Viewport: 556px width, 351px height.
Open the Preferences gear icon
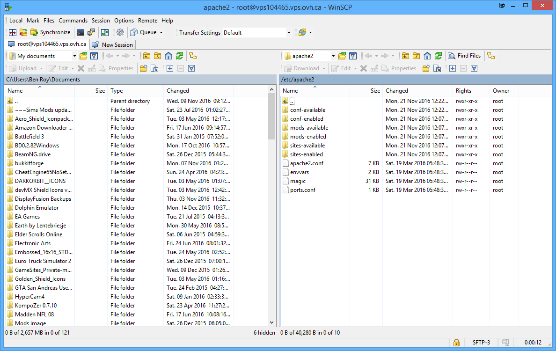click(120, 32)
